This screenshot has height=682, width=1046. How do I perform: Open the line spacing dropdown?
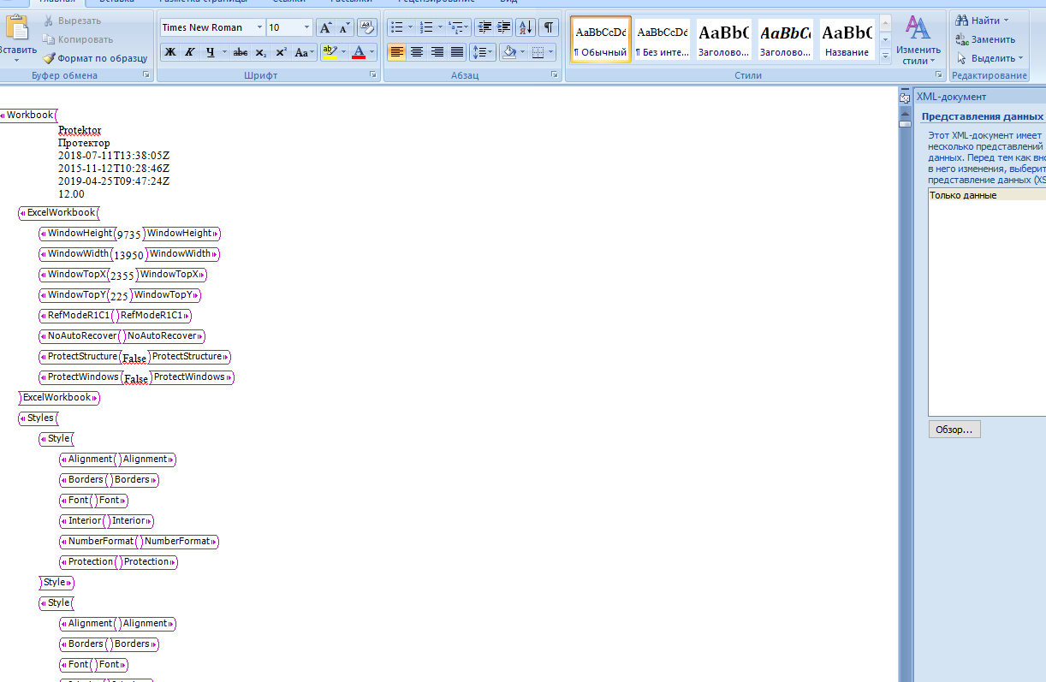tap(482, 52)
